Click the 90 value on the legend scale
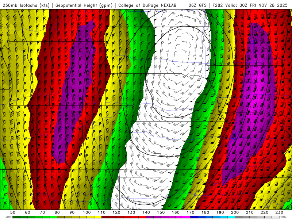 pos(72,212)
